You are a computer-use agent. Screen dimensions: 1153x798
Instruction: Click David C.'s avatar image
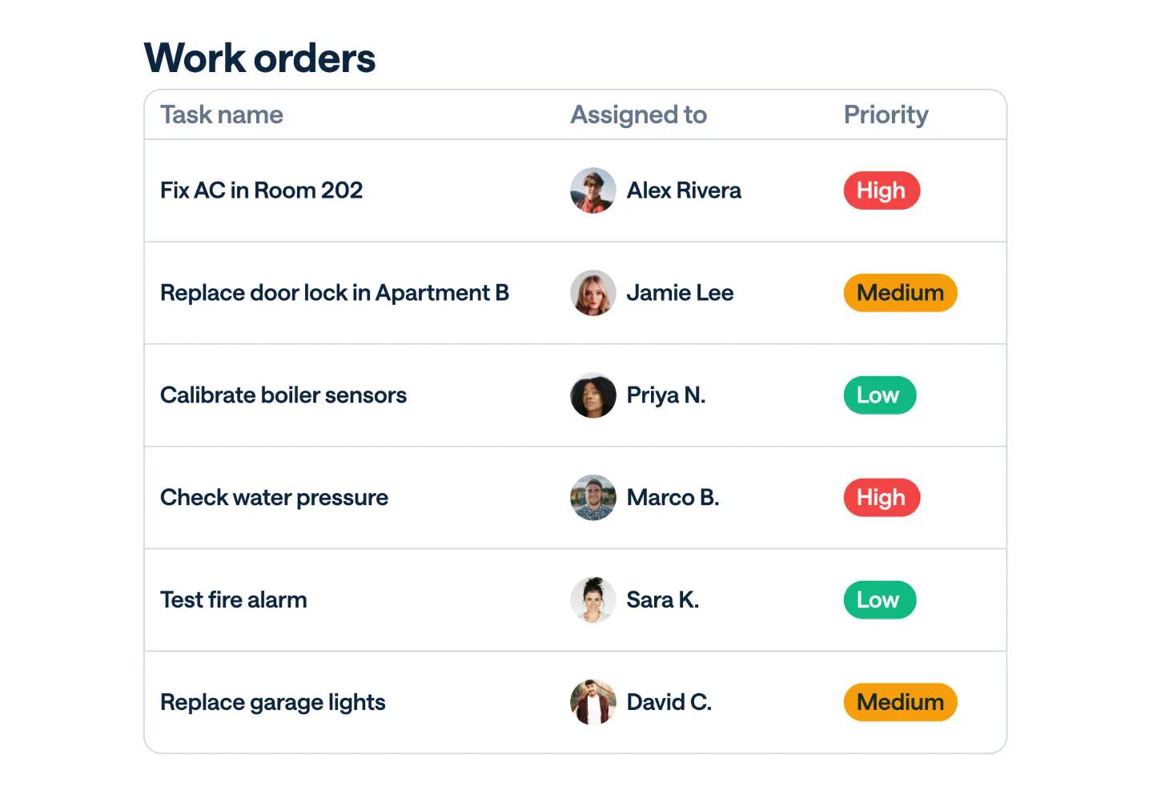(x=593, y=703)
